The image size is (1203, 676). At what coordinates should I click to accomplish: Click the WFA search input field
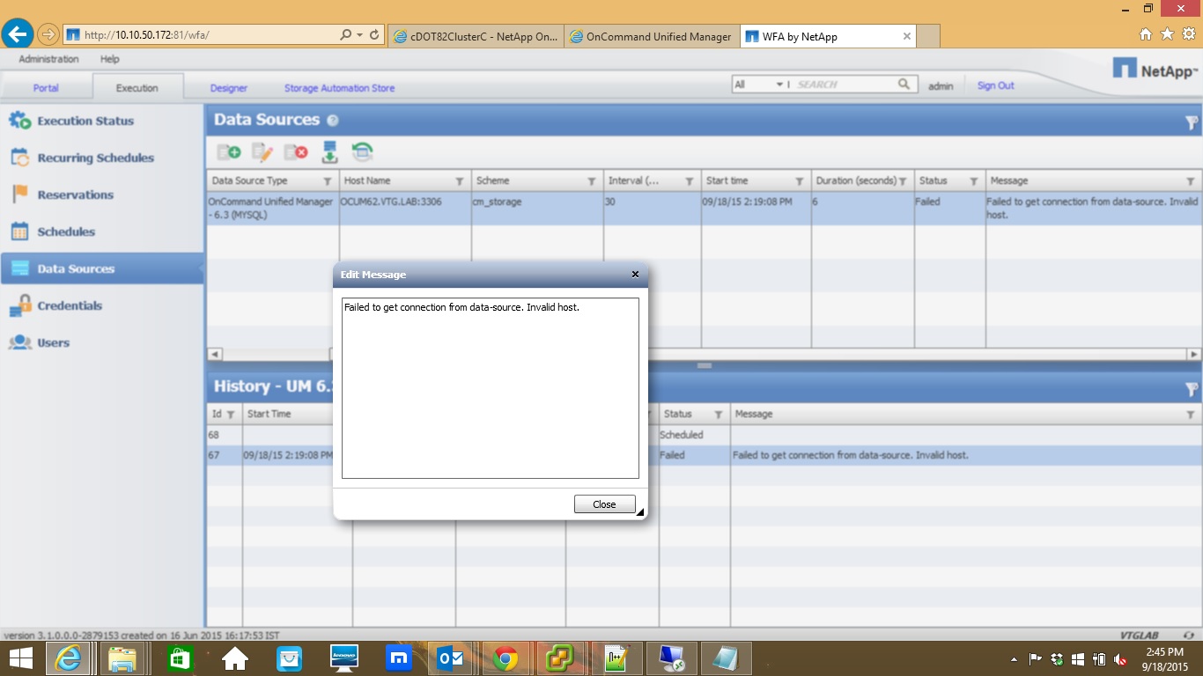tap(844, 84)
